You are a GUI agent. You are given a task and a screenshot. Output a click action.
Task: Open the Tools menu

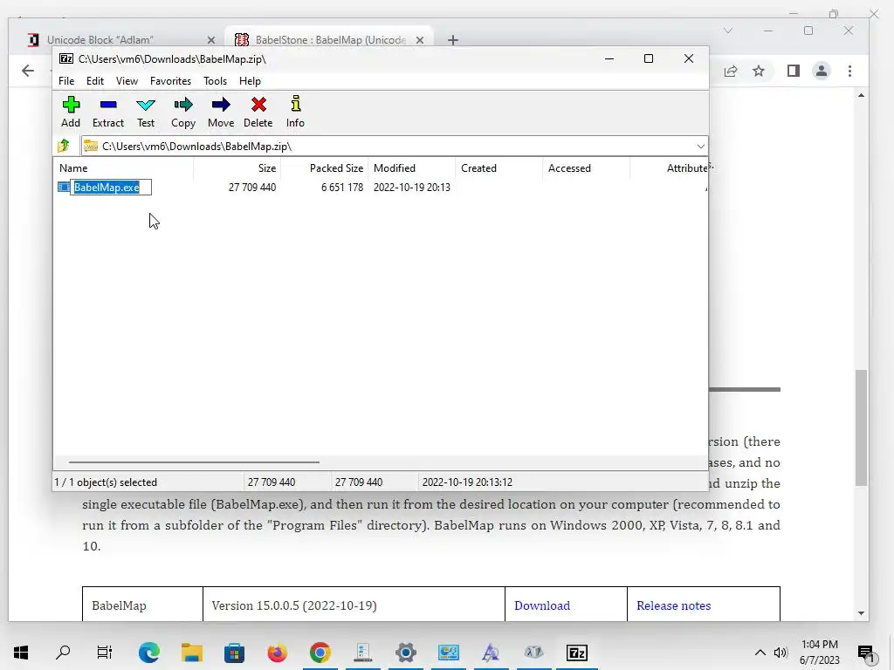pos(215,81)
